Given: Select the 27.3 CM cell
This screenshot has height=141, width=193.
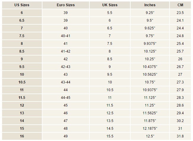Looking at the screenshot, I should [x=180, y=82].
